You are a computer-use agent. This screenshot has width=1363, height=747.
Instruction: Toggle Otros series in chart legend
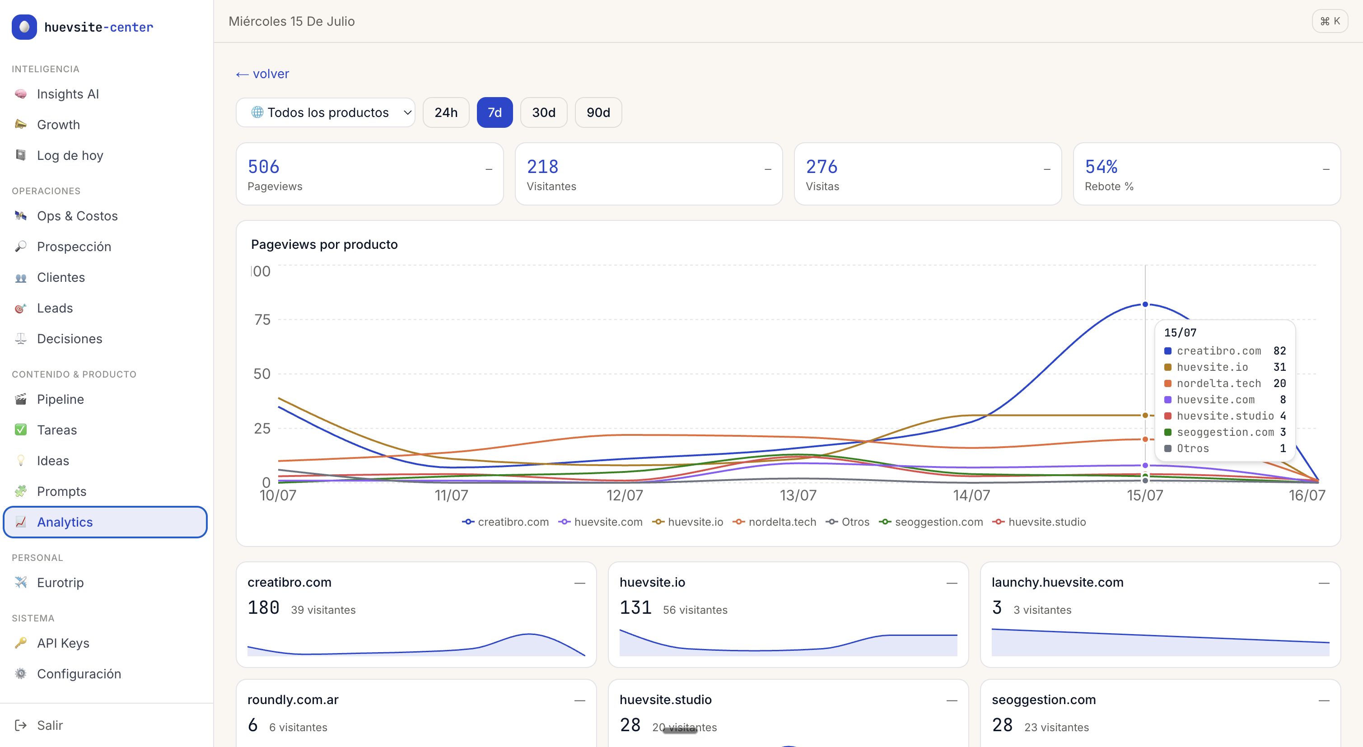tap(848, 522)
